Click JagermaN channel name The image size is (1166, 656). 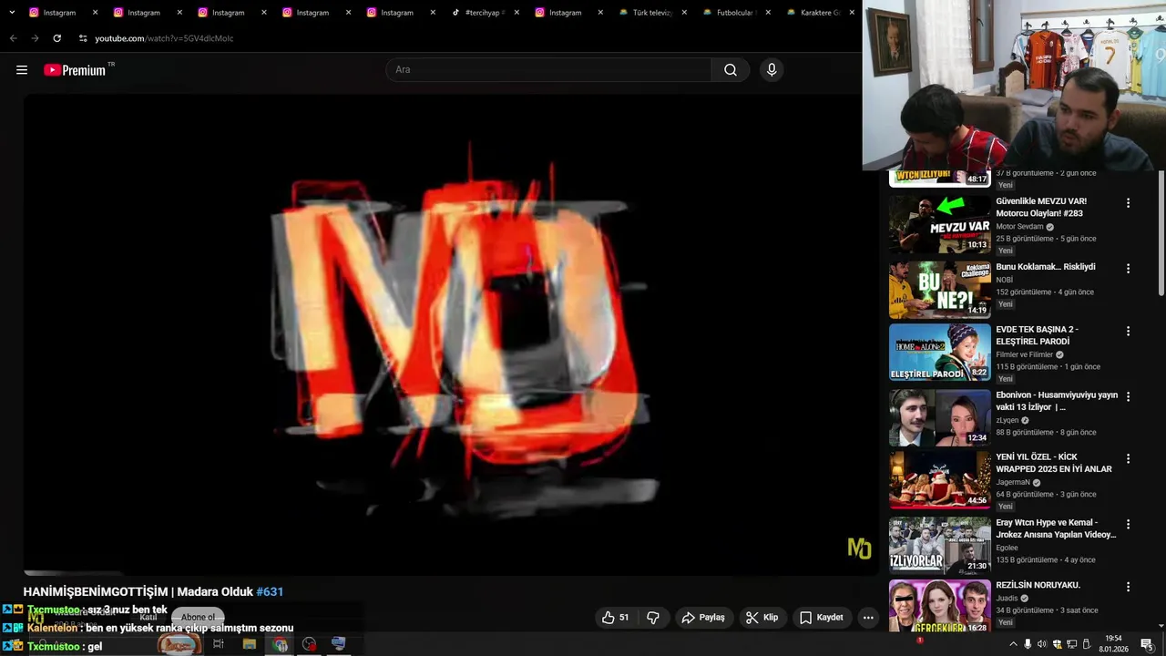[x=1013, y=482]
